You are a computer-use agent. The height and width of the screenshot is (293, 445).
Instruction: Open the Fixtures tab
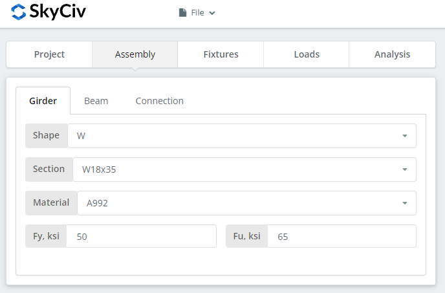coord(221,54)
